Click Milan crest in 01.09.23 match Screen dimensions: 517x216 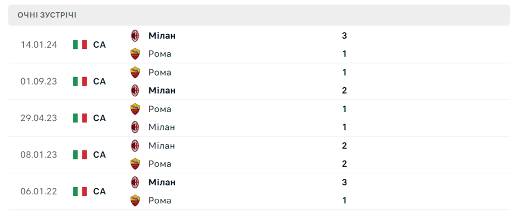[x=135, y=91]
